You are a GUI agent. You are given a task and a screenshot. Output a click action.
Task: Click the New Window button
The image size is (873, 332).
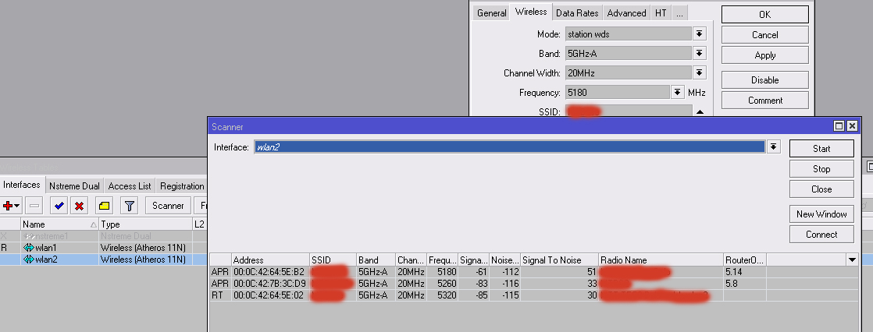821,214
